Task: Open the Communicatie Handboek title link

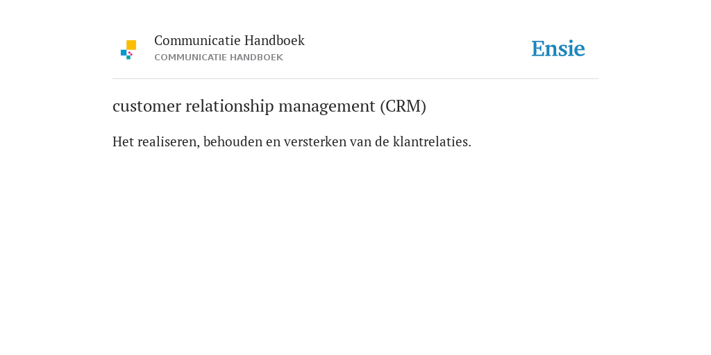Action: tap(229, 40)
